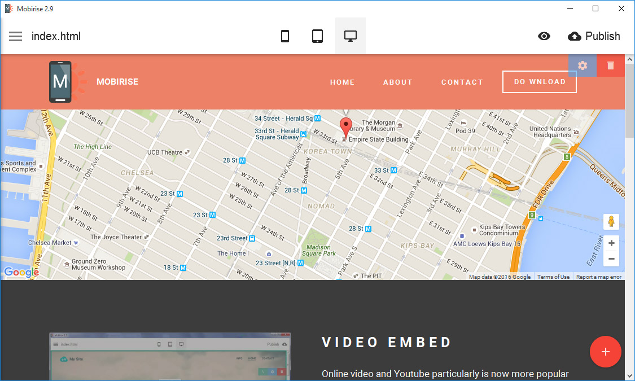Click the UCB Theatre marker icon

[x=187, y=152]
